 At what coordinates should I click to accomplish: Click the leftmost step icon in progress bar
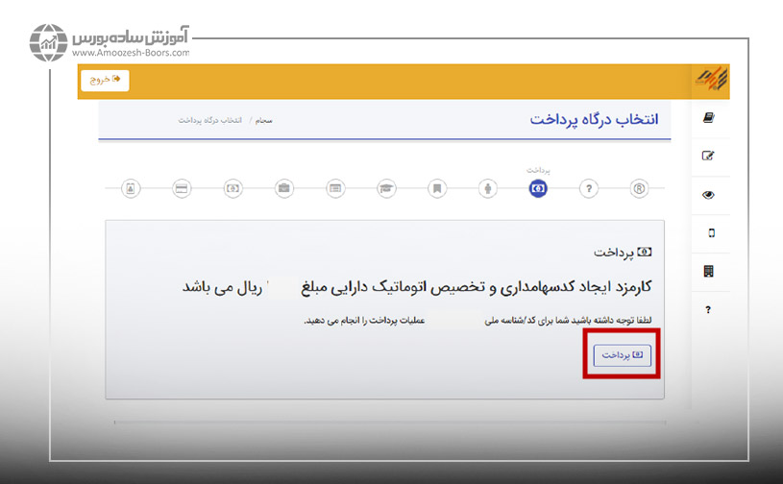[132, 188]
